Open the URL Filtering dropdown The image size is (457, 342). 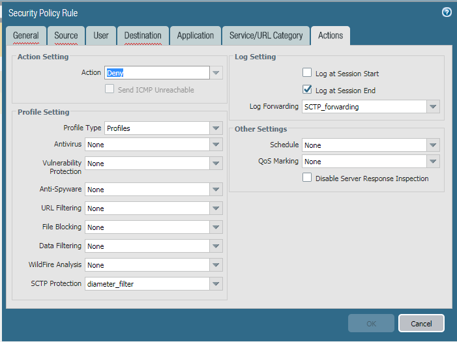coord(216,208)
